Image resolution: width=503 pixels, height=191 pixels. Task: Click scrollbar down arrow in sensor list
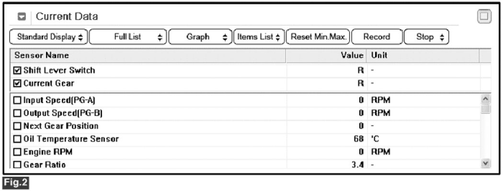(x=485, y=163)
